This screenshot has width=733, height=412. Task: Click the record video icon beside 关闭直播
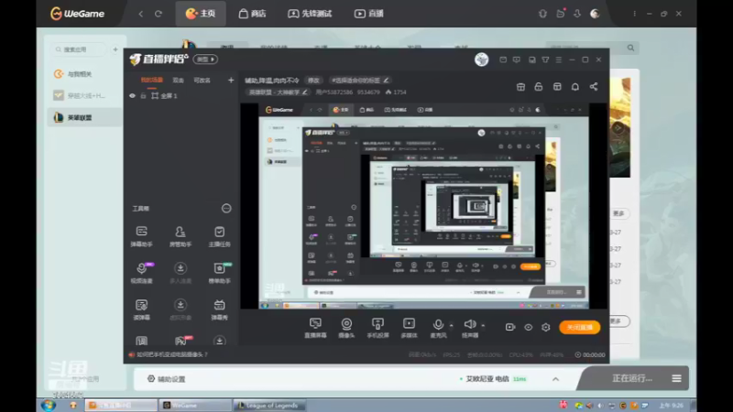click(510, 328)
